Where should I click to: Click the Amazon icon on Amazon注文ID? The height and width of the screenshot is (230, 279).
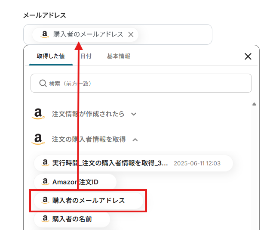pos(45,182)
